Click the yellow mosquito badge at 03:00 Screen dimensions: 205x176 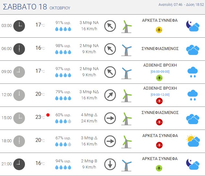coord(159,30)
